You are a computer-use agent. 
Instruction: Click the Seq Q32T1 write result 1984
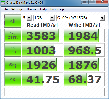pos(84,36)
